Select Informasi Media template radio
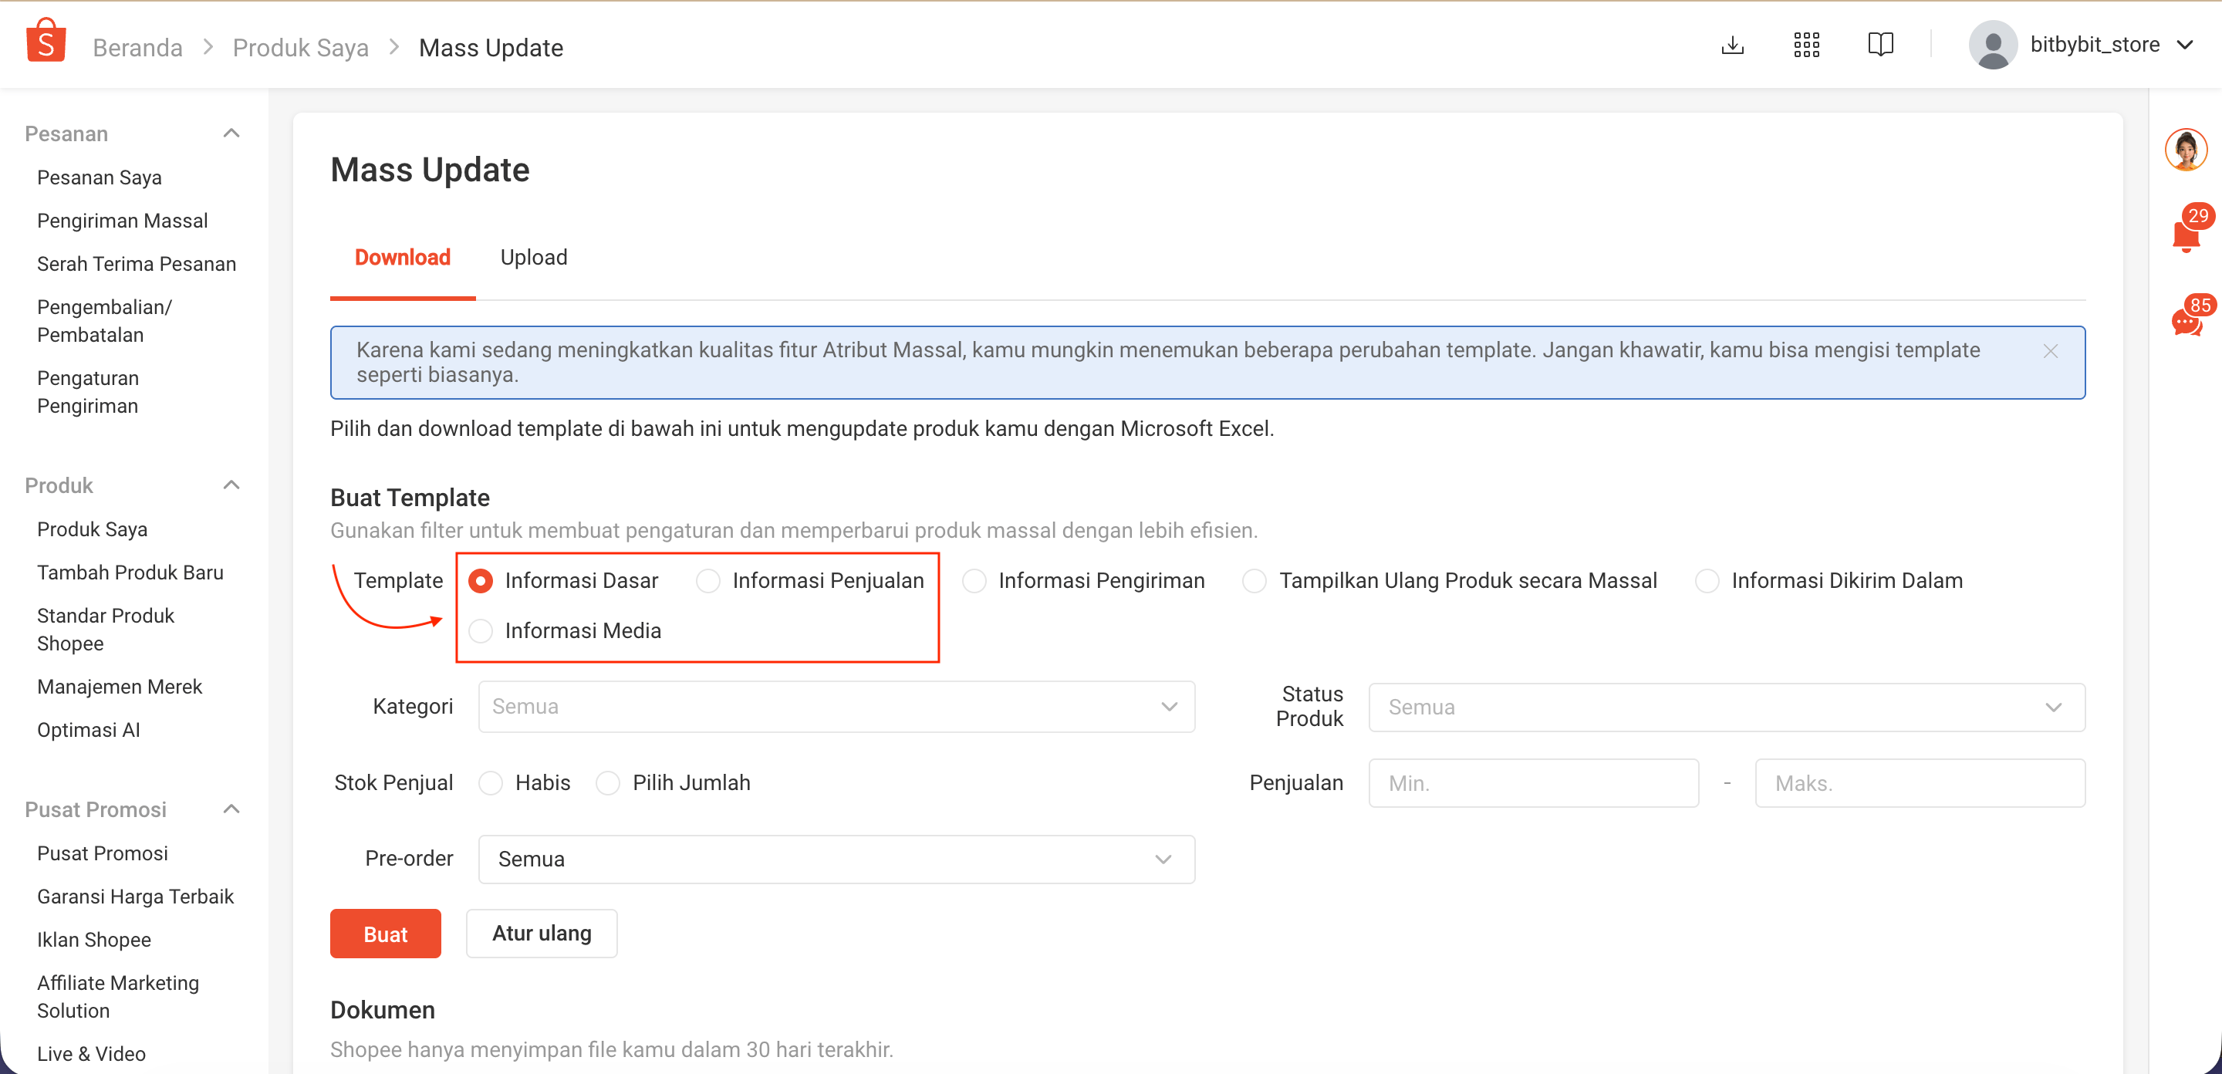The width and height of the screenshot is (2222, 1074). [481, 630]
